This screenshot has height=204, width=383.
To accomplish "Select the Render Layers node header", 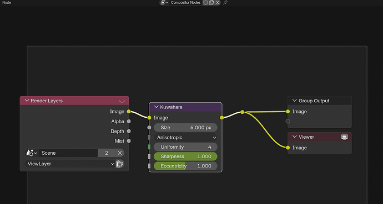I will point(74,101).
